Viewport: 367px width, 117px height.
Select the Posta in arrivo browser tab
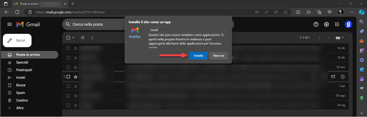pyautogui.click(x=40, y=4)
